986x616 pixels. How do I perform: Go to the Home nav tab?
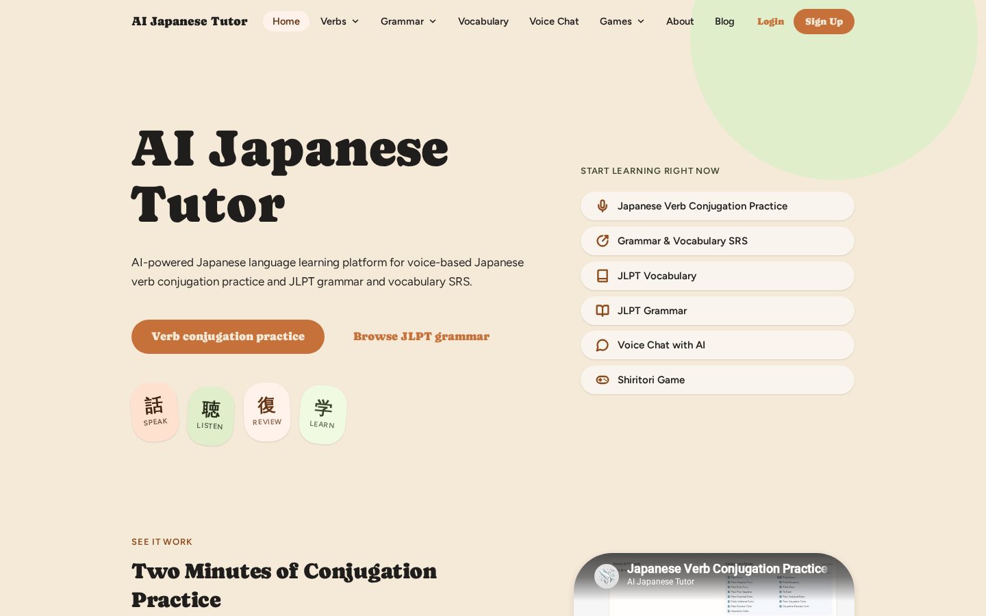(x=286, y=21)
